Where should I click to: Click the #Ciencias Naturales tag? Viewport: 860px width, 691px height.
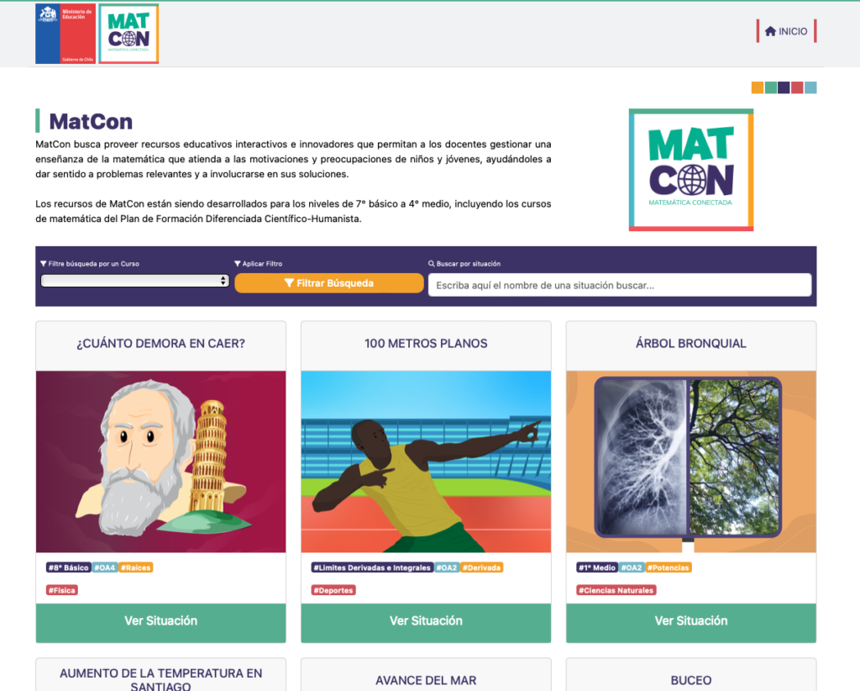(x=616, y=591)
